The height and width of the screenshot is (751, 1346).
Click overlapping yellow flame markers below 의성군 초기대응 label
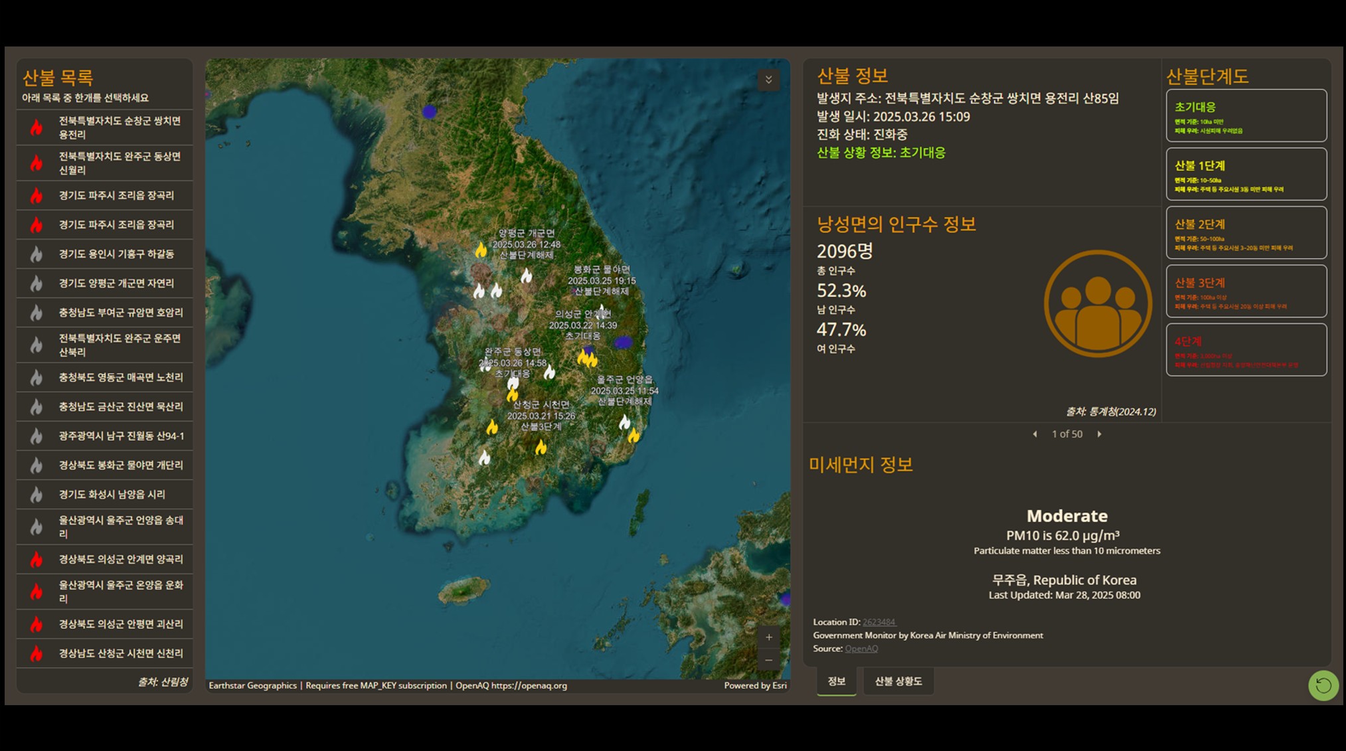587,359
